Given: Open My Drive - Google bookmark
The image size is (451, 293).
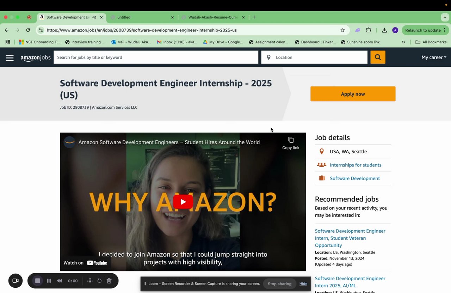Looking at the screenshot, I should click(223, 42).
